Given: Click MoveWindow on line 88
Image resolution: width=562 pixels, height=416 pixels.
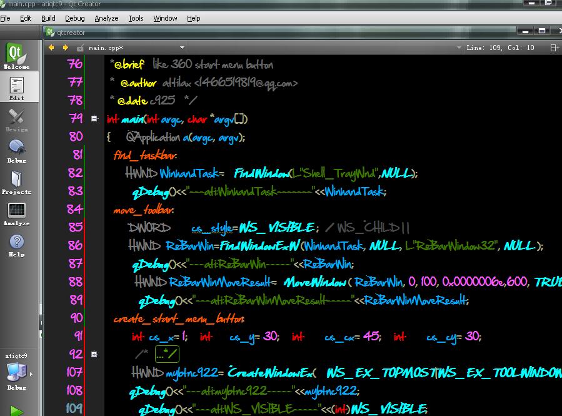Looking at the screenshot, I should point(314,283).
